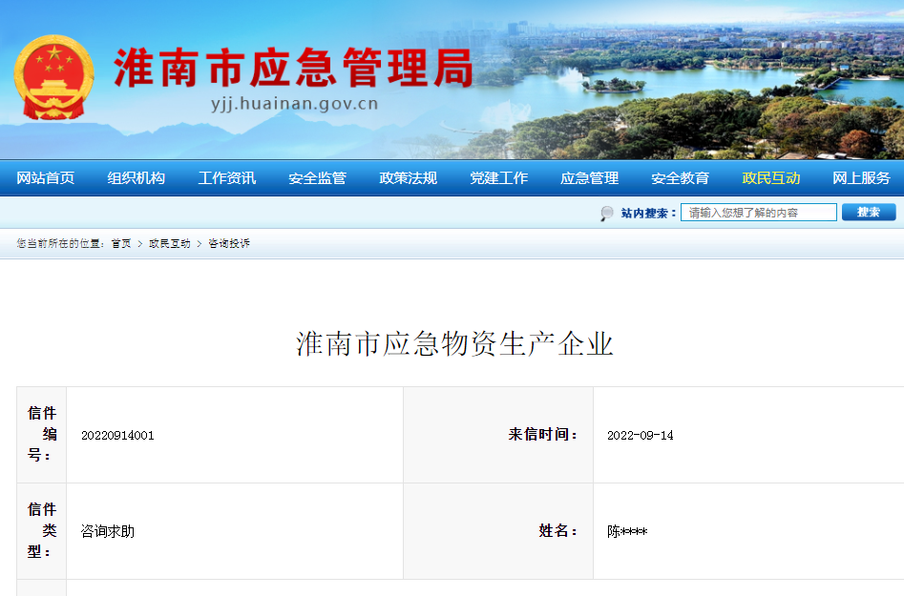904x596 pixels.
Task: Click the 首页 breadcrumb link
Action: click(x=118, y=243)
